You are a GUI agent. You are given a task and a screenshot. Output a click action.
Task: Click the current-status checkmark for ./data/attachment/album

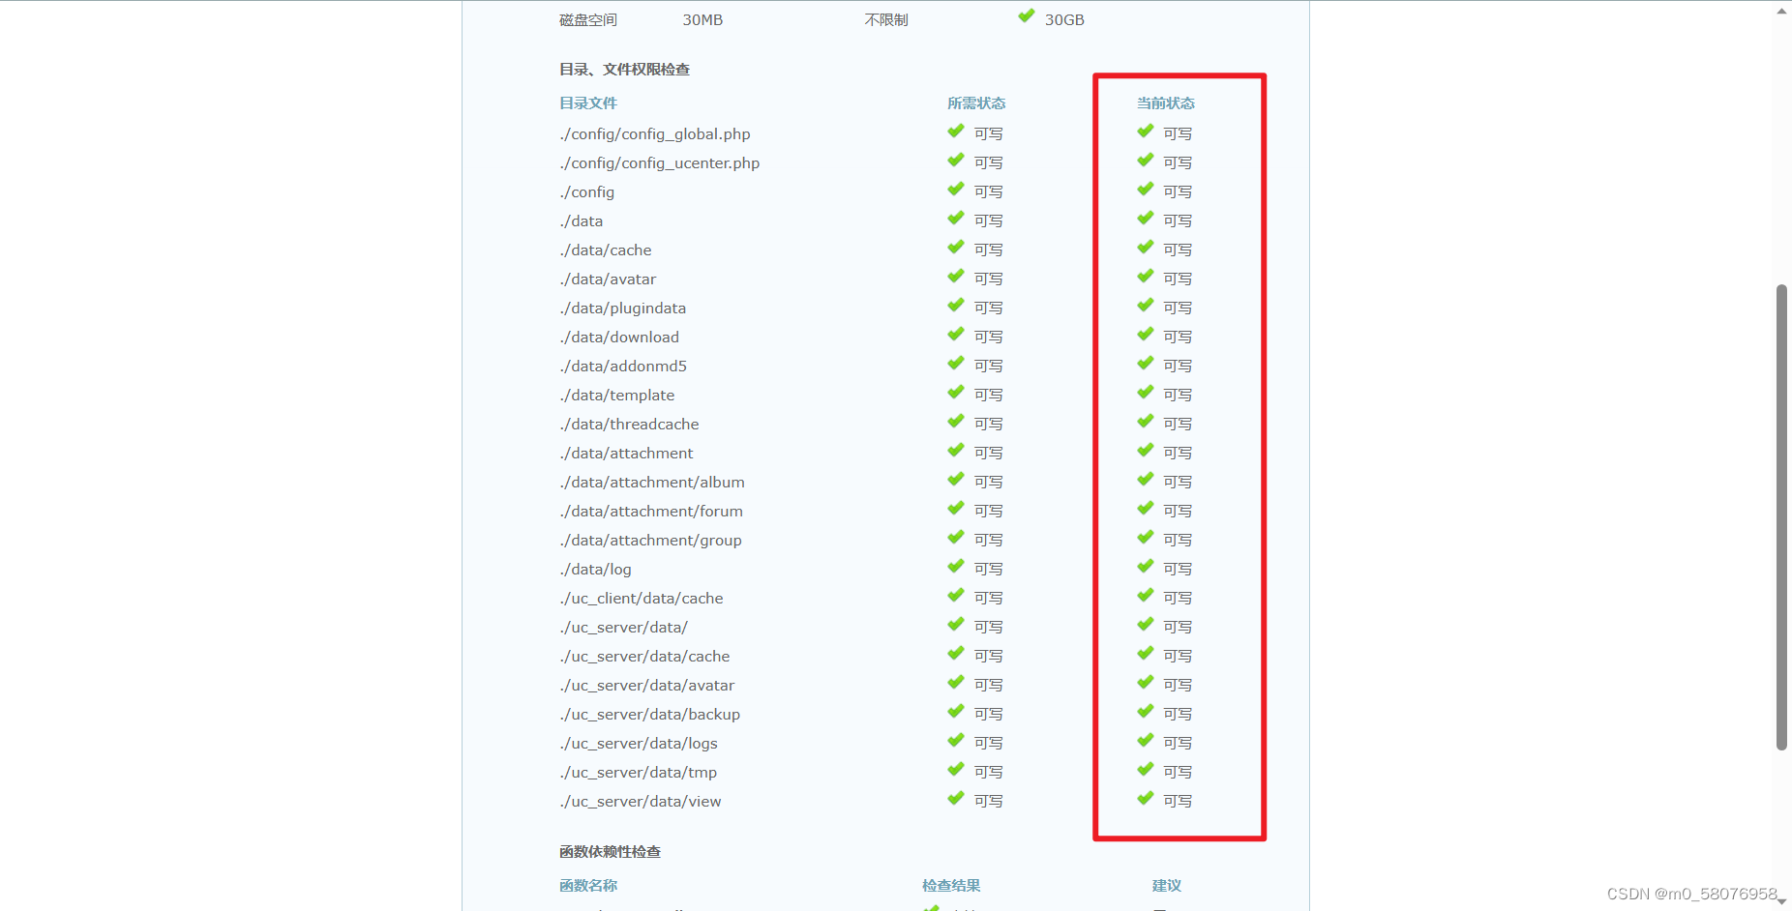(x=1146, y=479)
